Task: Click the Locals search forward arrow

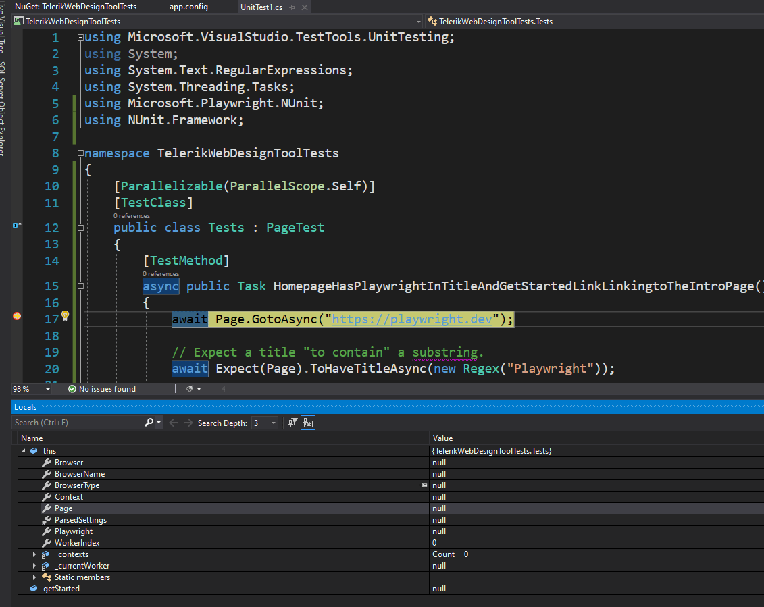Action: (188, 423)
